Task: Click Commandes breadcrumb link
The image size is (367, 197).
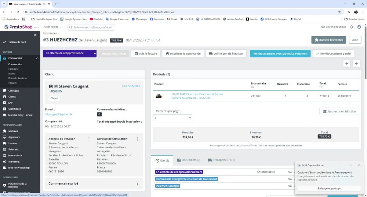Action: 50,33
